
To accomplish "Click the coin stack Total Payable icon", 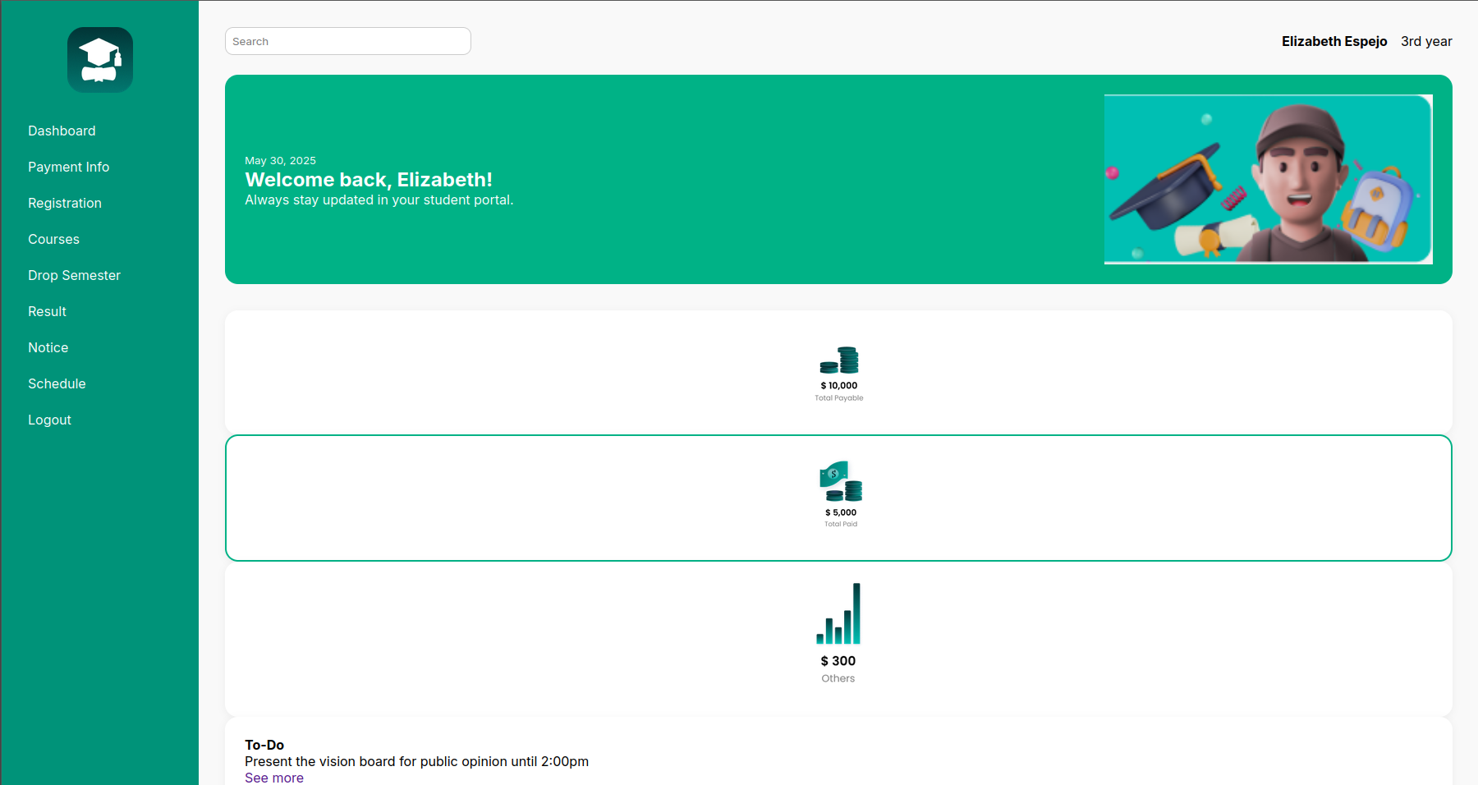I will click(839, 360).
